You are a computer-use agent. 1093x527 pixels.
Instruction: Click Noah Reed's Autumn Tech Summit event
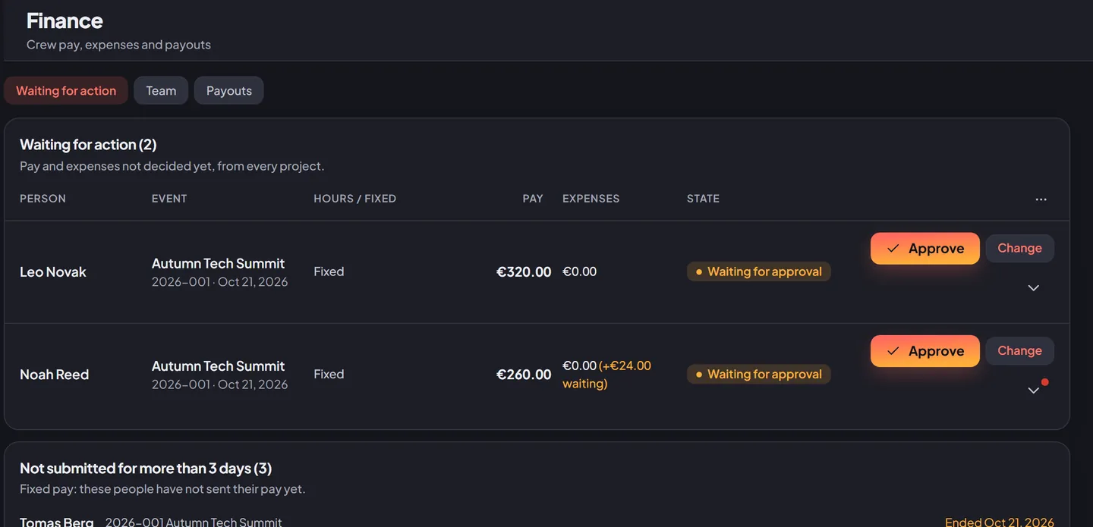[x=218, y=365]
